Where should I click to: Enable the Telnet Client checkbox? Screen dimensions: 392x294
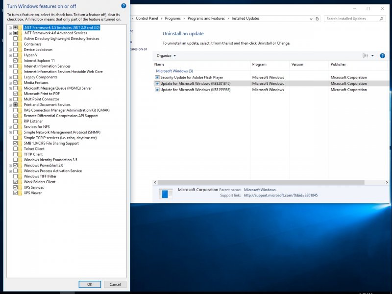[x=16, y=149]
